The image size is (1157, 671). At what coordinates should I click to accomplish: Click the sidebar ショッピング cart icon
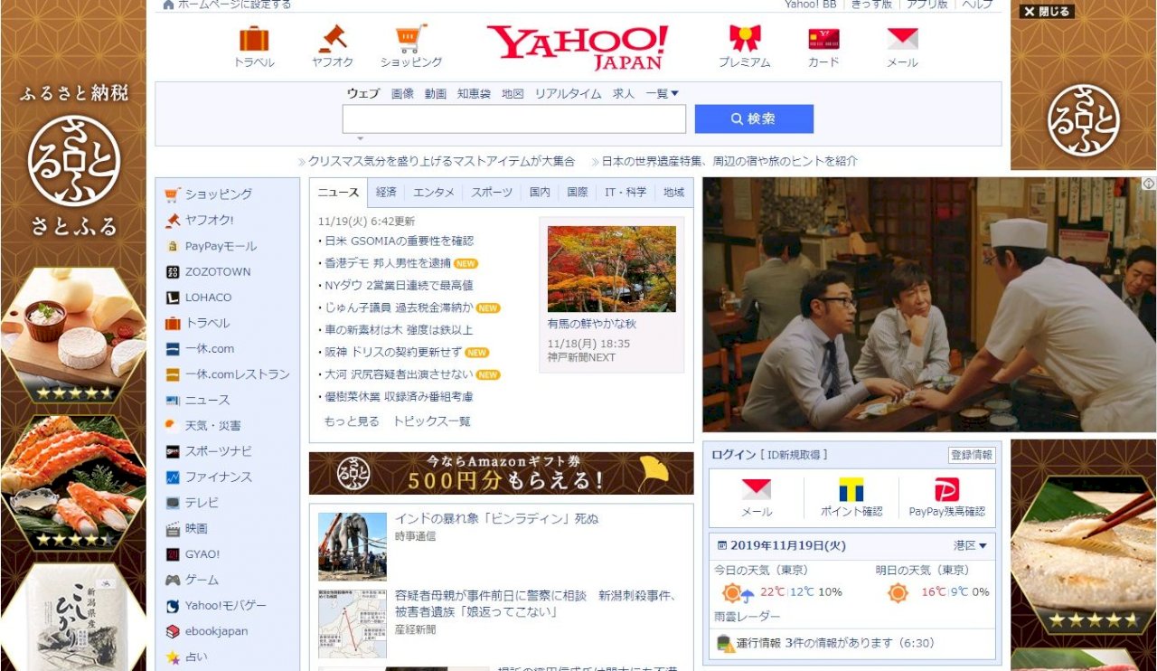coord(173,194)
